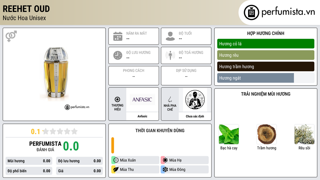The image size is (320, 180).
Task: Click the unisex gender symbol icon
Action: pyautogui.click(x=11, y=36)
